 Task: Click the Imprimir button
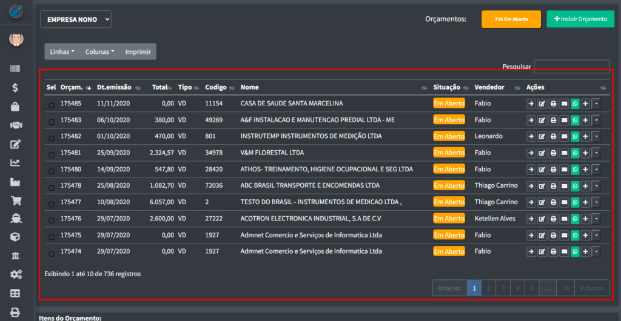click(x=138, y=51)
